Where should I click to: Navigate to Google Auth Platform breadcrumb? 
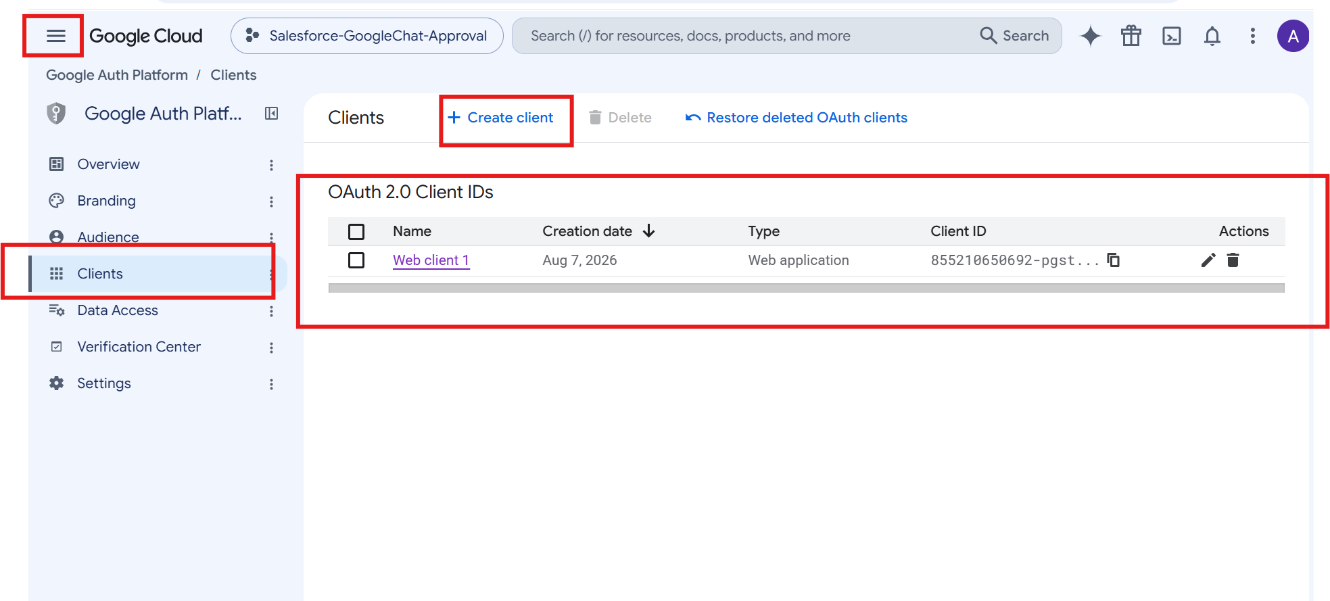pos(117,75)
